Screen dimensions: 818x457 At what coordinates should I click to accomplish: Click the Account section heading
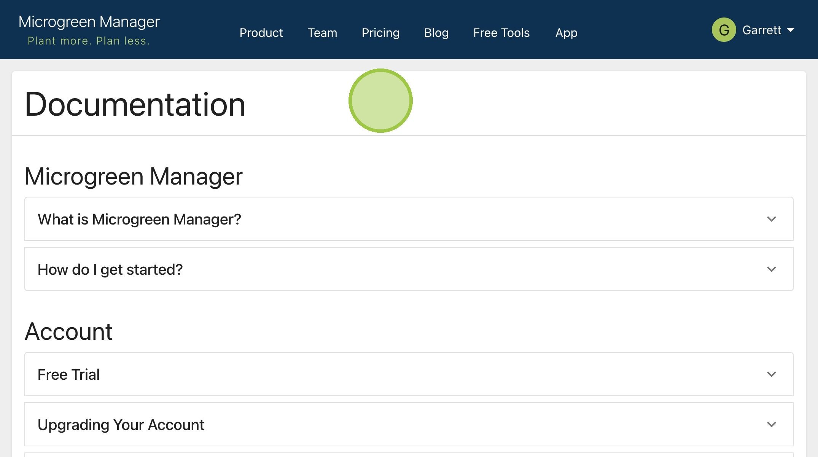(x=68, y=331)
